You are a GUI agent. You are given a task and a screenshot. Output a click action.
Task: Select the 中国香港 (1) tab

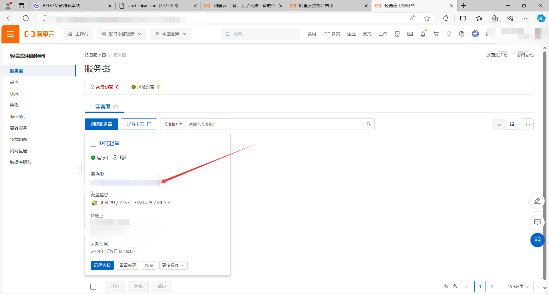(104, 106)
